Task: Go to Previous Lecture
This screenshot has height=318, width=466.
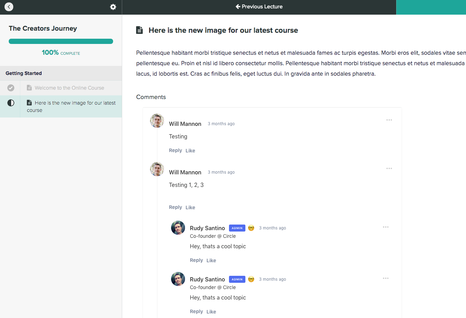Action: pyautogui.click(x=259, y=7)
